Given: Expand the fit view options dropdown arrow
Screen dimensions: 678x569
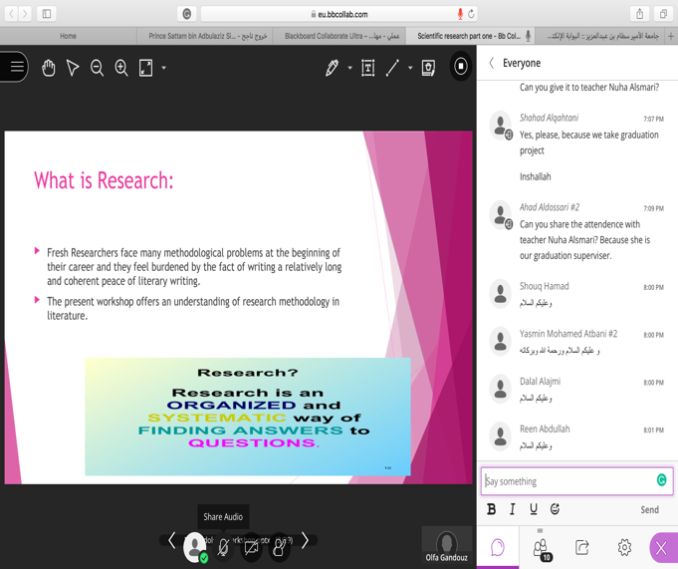Looking at the screenshot, I should [x=164, y=68].
